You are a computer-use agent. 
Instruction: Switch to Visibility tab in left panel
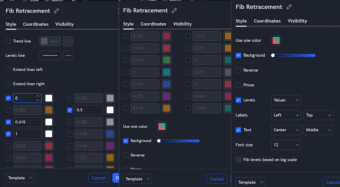(65, 24)
